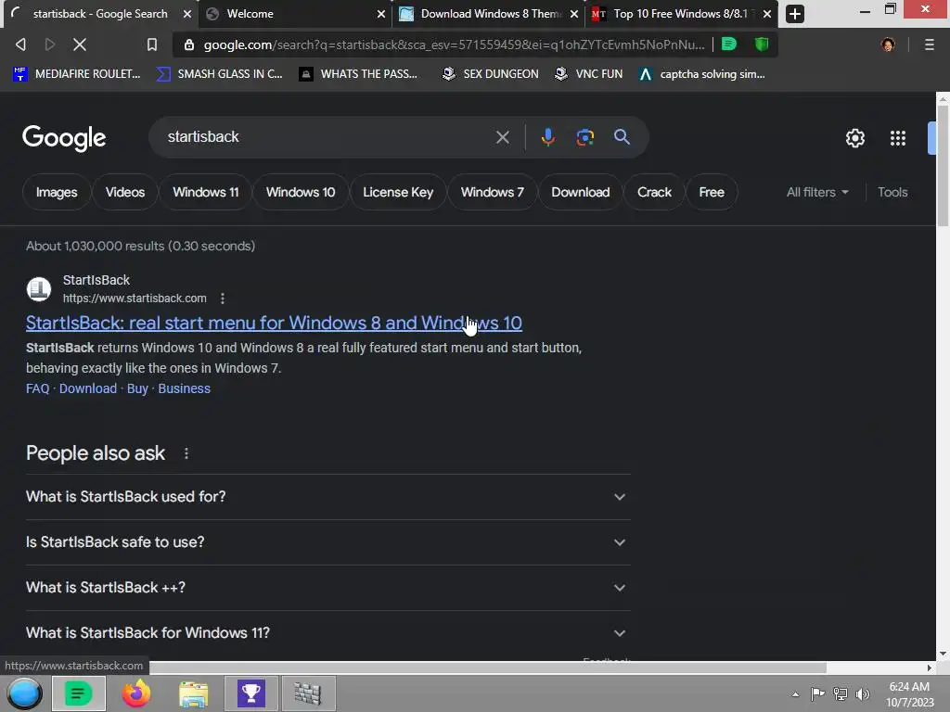Image resolution: width=950 pixels, height=712 pixels.
Task: Expand 'What is StartIsBack for Windows 11?'
Action: pyautogui.click(x=327, y=632)
